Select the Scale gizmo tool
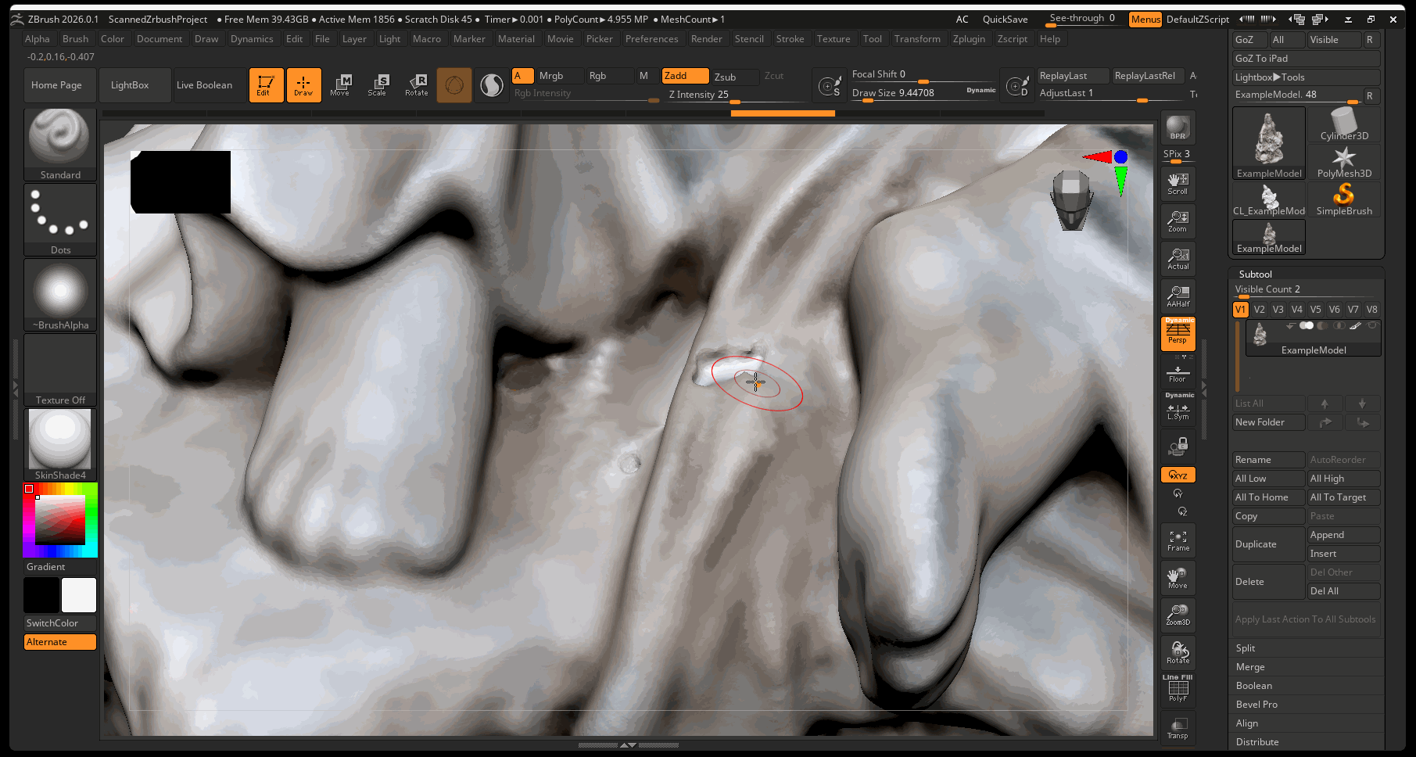This screenshot has height=757, width=1416. [377, 85]
